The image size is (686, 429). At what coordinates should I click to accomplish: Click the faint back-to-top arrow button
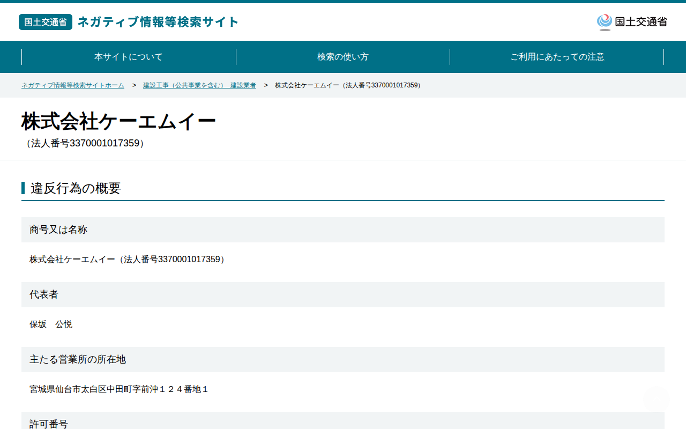coord(657,398)
